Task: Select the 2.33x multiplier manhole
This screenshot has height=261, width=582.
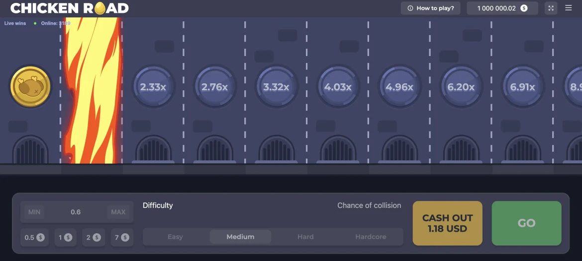Action: [x=153, y=87]
